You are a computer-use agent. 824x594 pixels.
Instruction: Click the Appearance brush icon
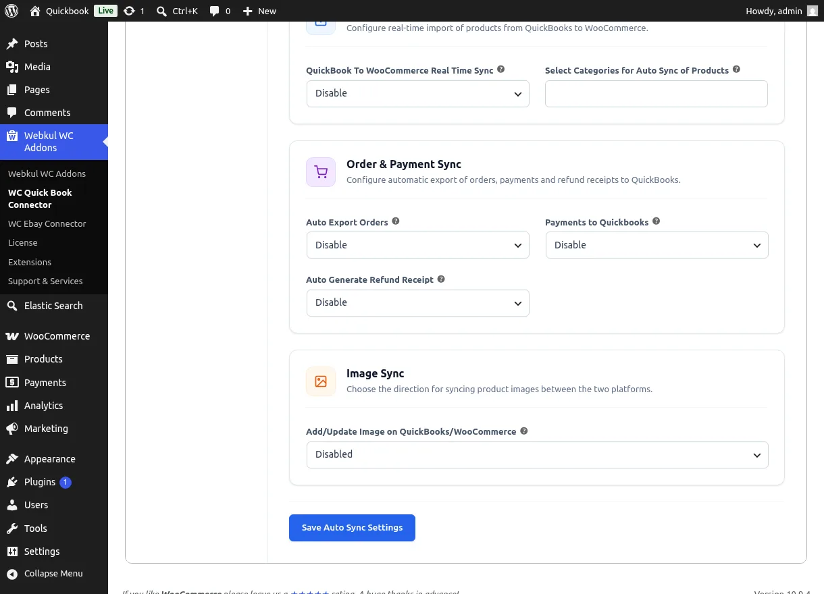[12, 459]
